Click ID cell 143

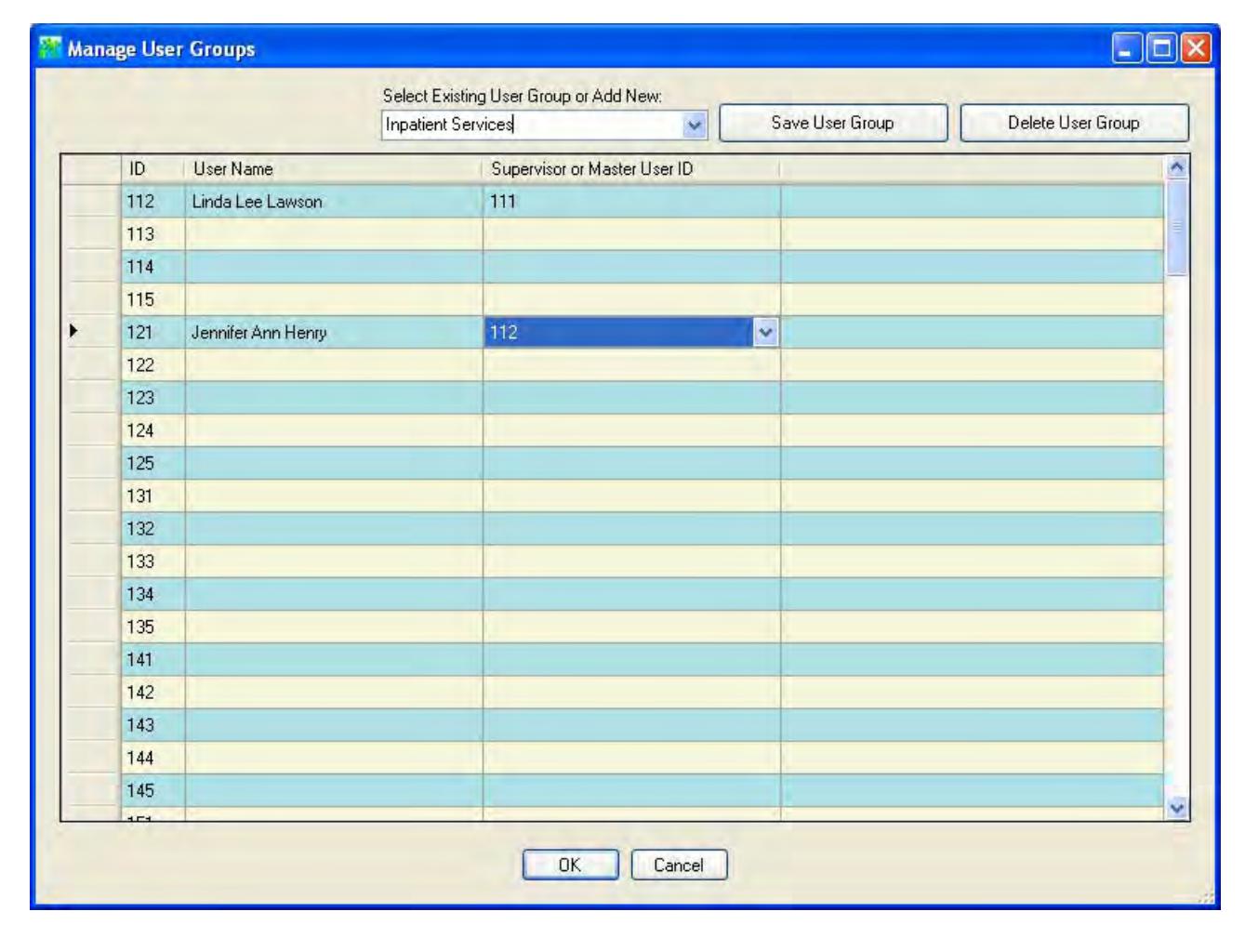click(x=153, y=725)
